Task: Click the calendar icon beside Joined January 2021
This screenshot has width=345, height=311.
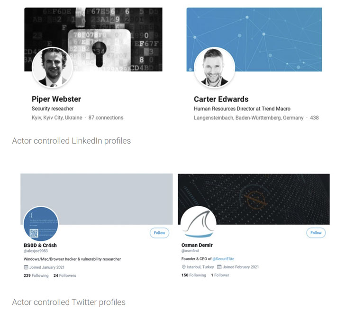Action: click(26, 267)
